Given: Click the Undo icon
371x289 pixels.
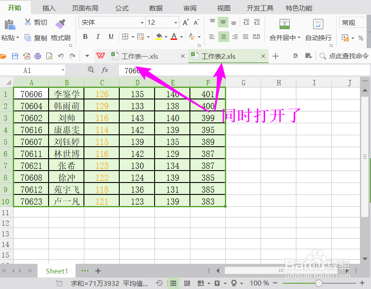Looking at the screenshot, I should 62,56.
